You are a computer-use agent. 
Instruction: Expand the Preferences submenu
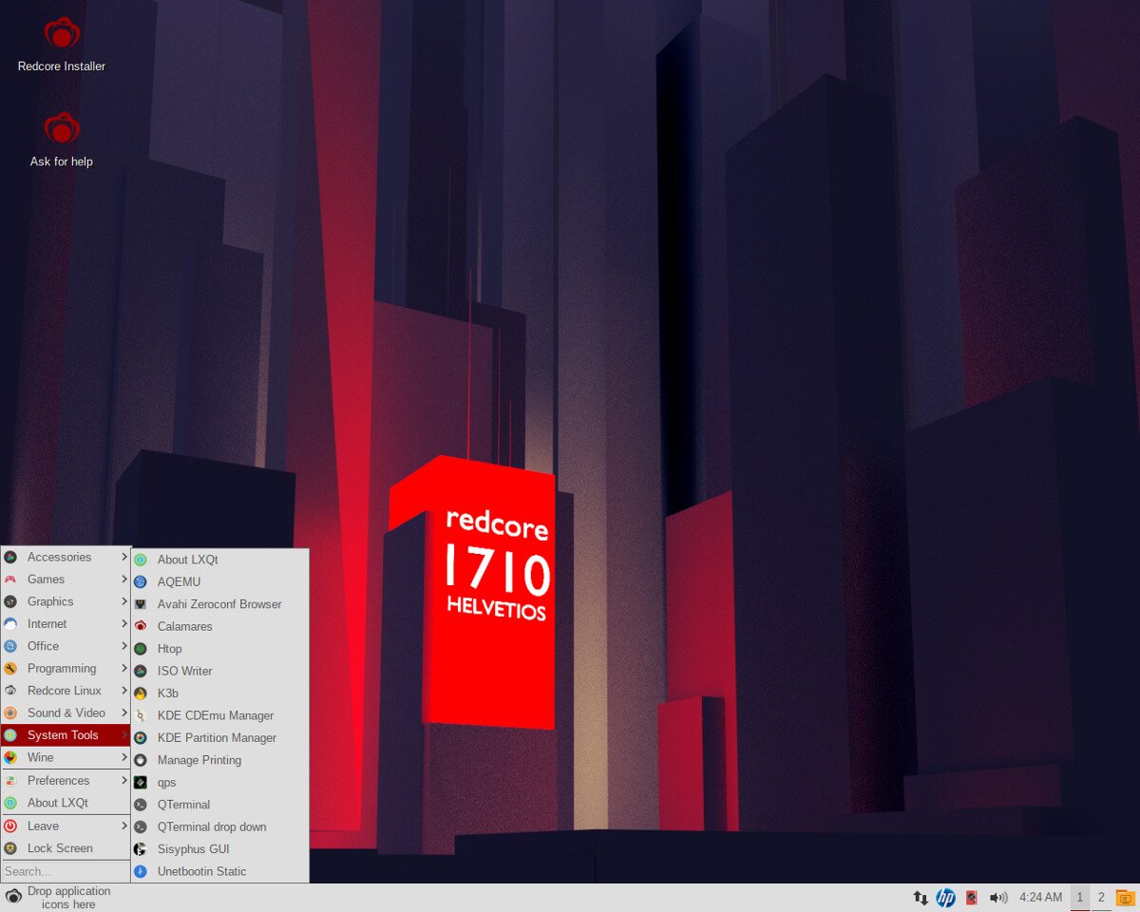point(65,780)
